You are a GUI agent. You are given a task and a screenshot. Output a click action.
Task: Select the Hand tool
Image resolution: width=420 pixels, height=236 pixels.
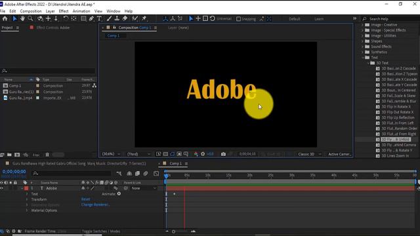coord(22,18)
